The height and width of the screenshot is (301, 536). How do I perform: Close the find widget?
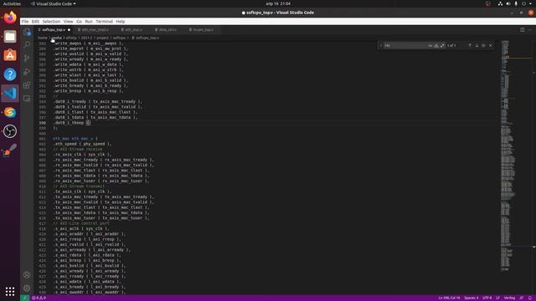491,45
